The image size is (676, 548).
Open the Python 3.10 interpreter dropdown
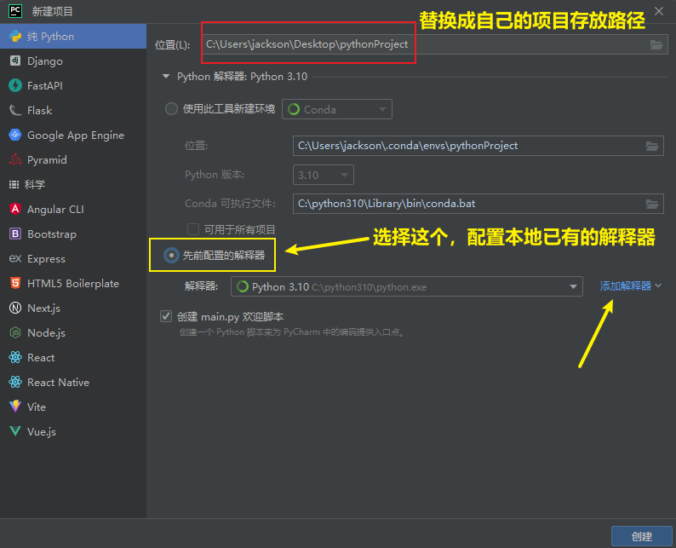(x=576, y=287)
